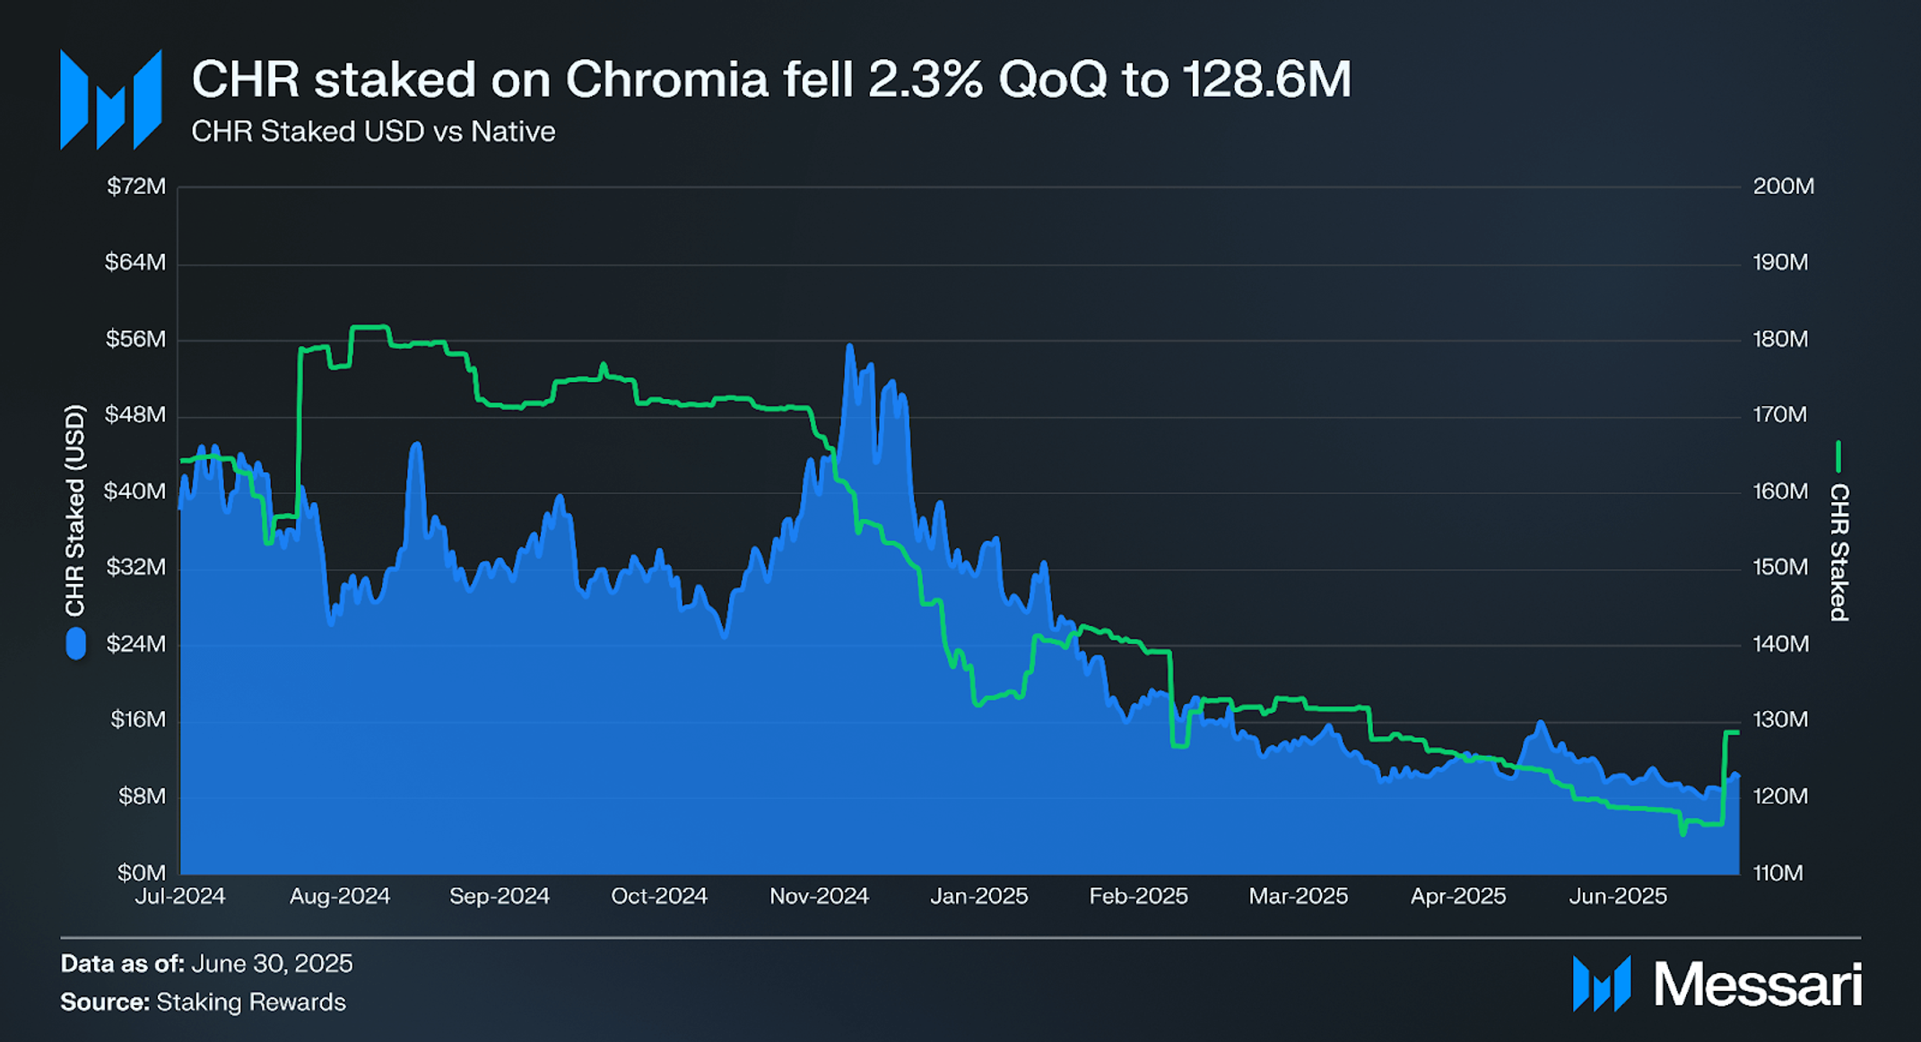This screenshot has width=1921, height=1042.
Task: Click the Messari wordmark at bottom right
Action: (x=1758, y=985)
